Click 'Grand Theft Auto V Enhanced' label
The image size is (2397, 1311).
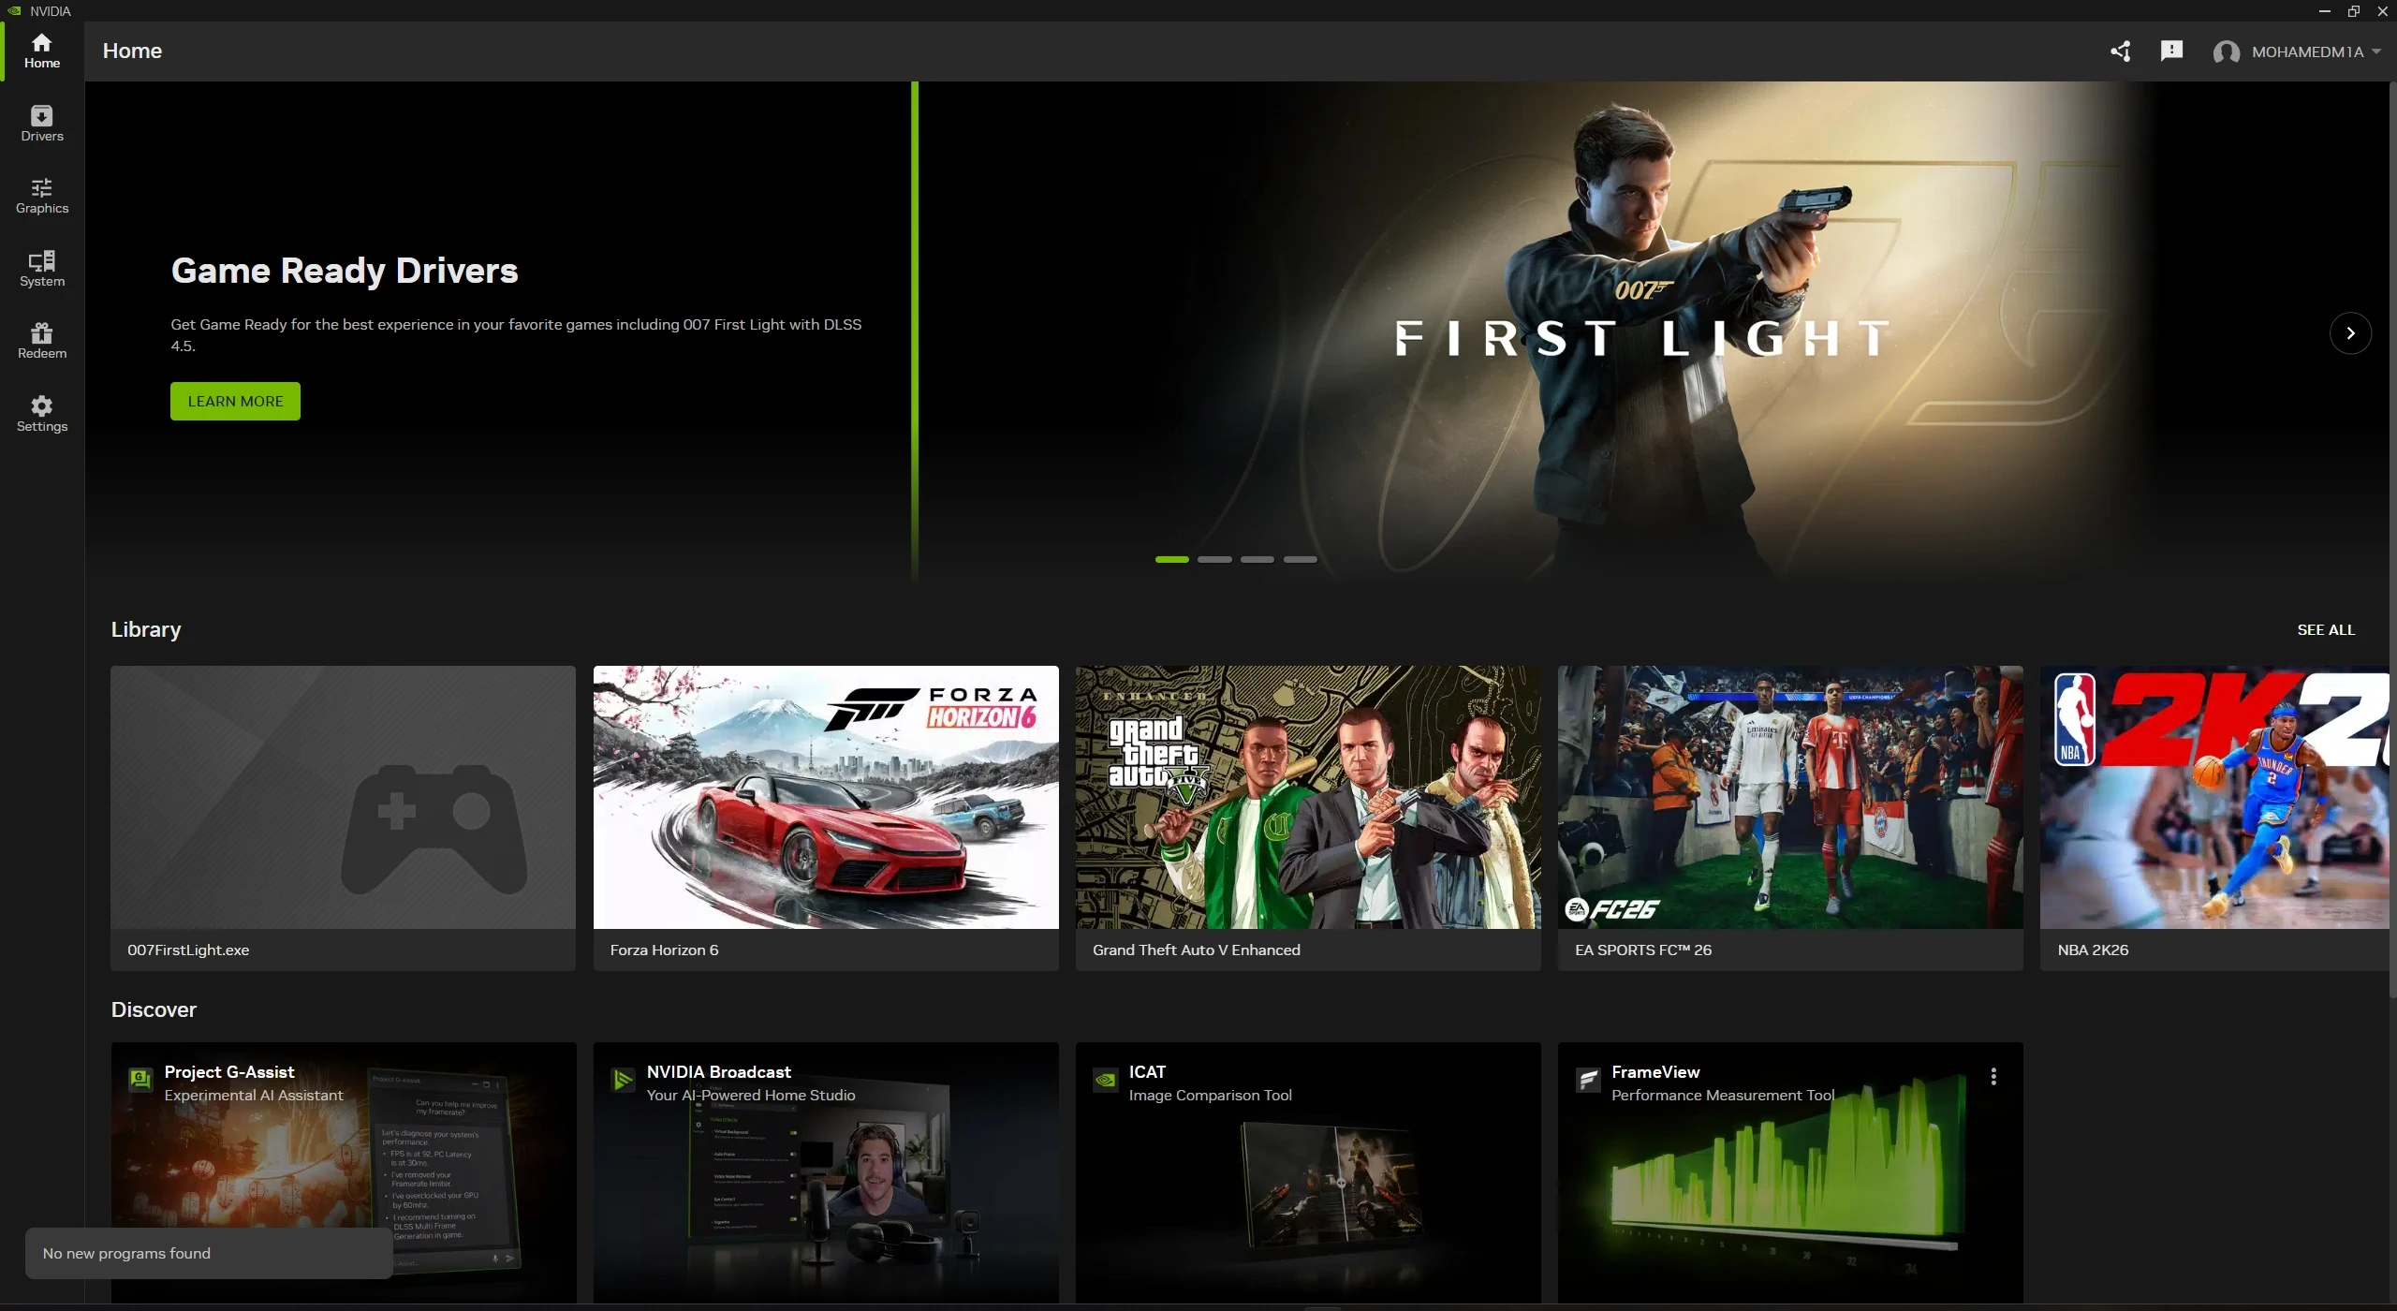(1196, 950)
